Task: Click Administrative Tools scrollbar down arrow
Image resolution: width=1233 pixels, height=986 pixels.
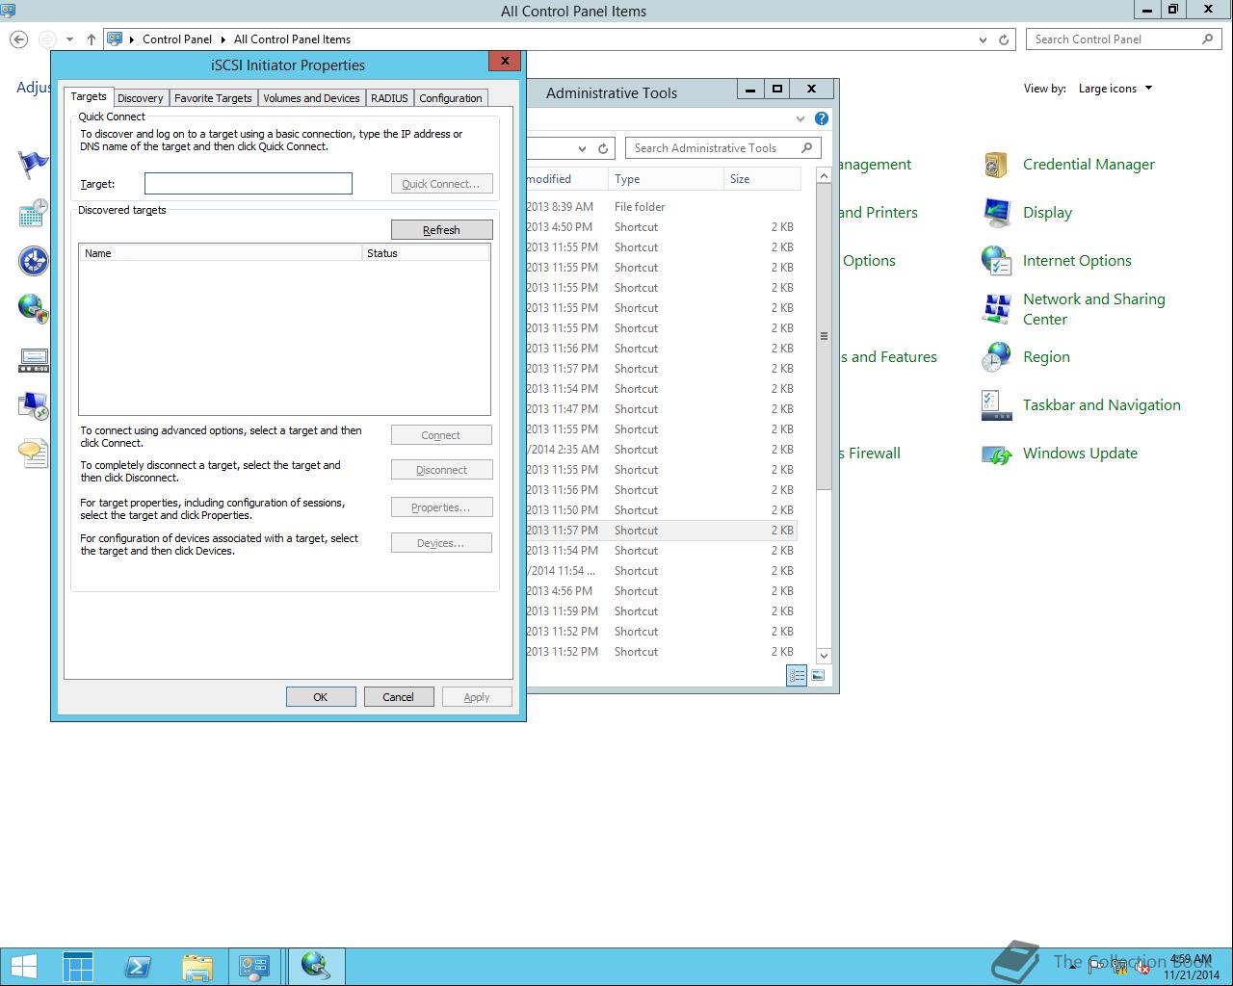Action: point(824,656)
